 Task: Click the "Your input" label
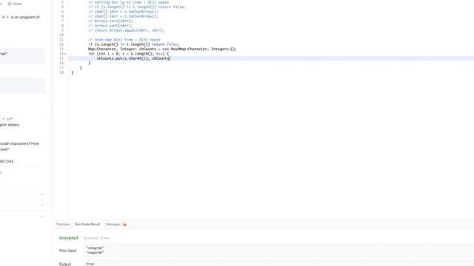(67, 250)
